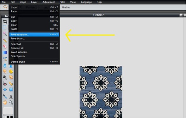Screen dimensions: 186x118
Task: Choose Invert selection menu entry
Action: 34,52
